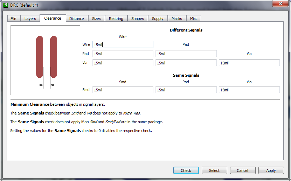The height and width of the screenshot is (181, 291).
Task: Click the DRC window app icon
Action: 6,5
